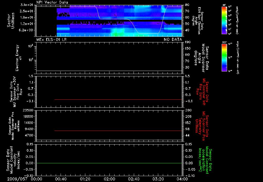Click the white sun elevation curve
This screenshot has width=263, height=182.
[x=114, y=19]
